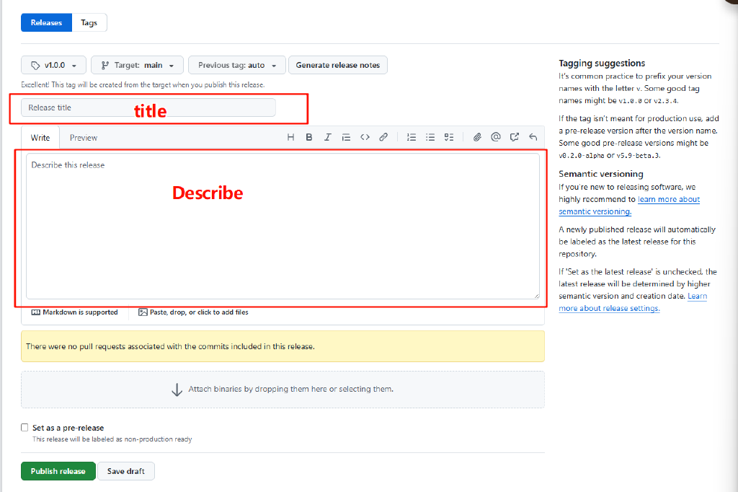Publish the release
Screen dimensions: 738x492
click(58, 470)
